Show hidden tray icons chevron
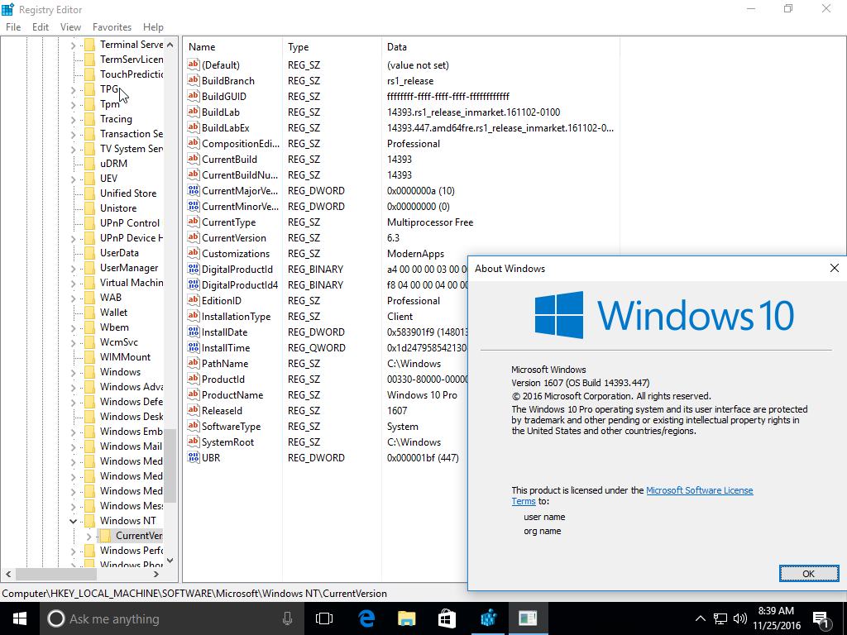The height and width of the screenshot is (635, 847). point(700,618)
